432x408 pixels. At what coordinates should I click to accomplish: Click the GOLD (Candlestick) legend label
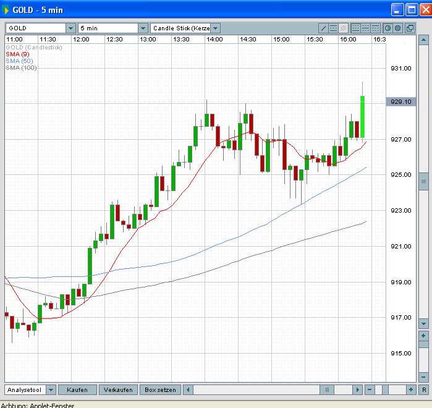34,48
